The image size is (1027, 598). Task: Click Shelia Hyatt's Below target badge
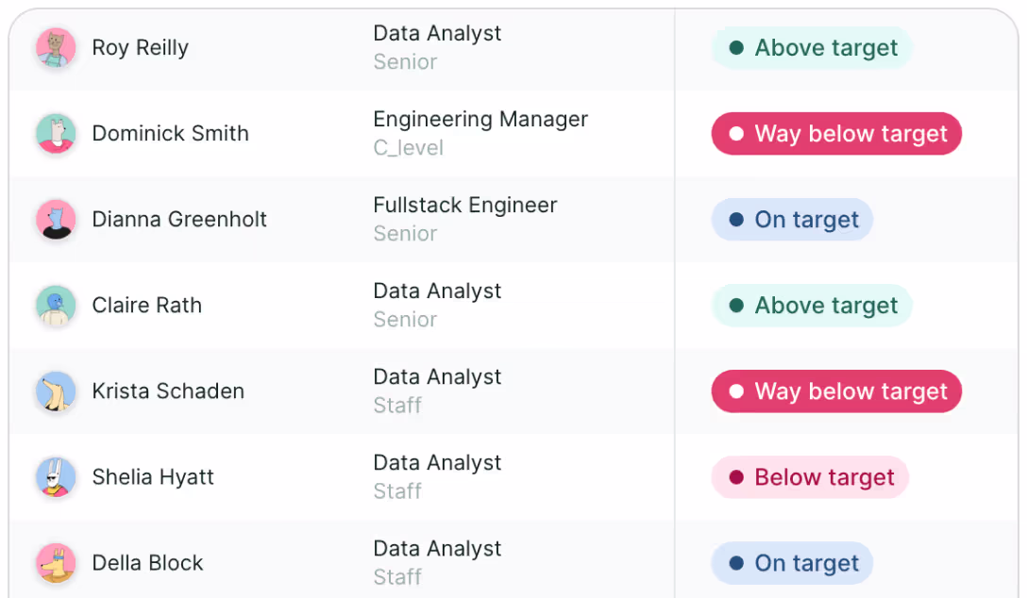tap(810, 477)
